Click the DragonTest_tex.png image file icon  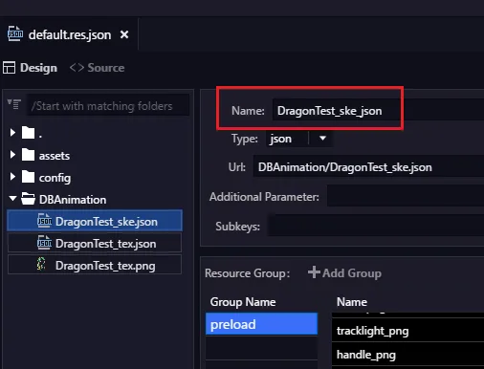tap(41, 264)
